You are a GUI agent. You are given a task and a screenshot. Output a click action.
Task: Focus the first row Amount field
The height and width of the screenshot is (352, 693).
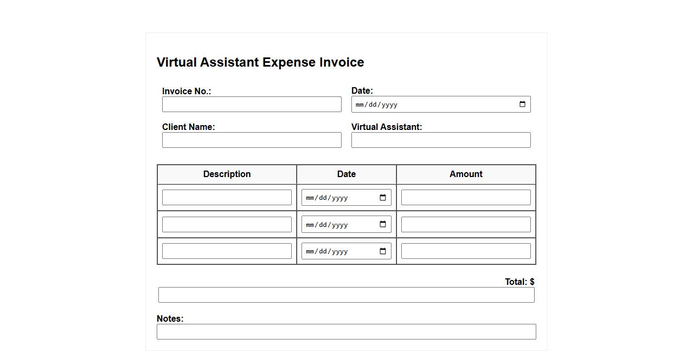(x=465, y=198)
